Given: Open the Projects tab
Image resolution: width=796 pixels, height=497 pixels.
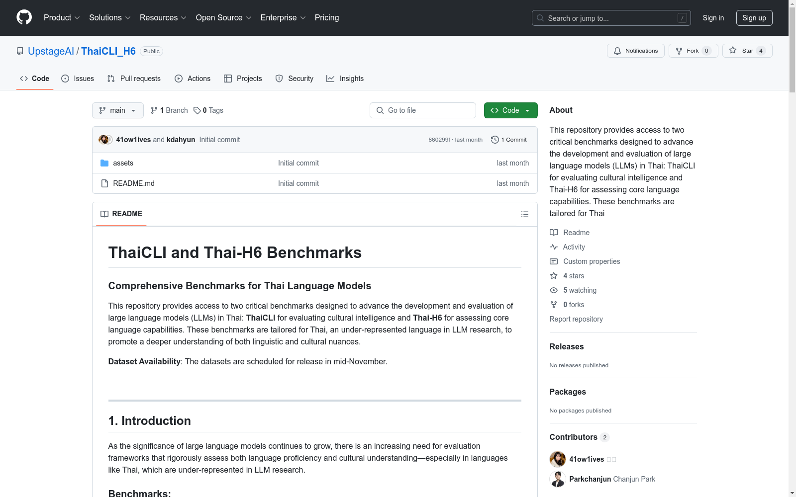Looking at the screenshot, I should pyautogui.click(x=243, y=79).
